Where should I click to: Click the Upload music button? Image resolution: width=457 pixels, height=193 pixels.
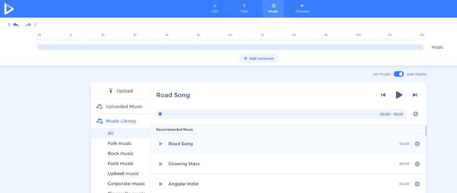(121, 91)
